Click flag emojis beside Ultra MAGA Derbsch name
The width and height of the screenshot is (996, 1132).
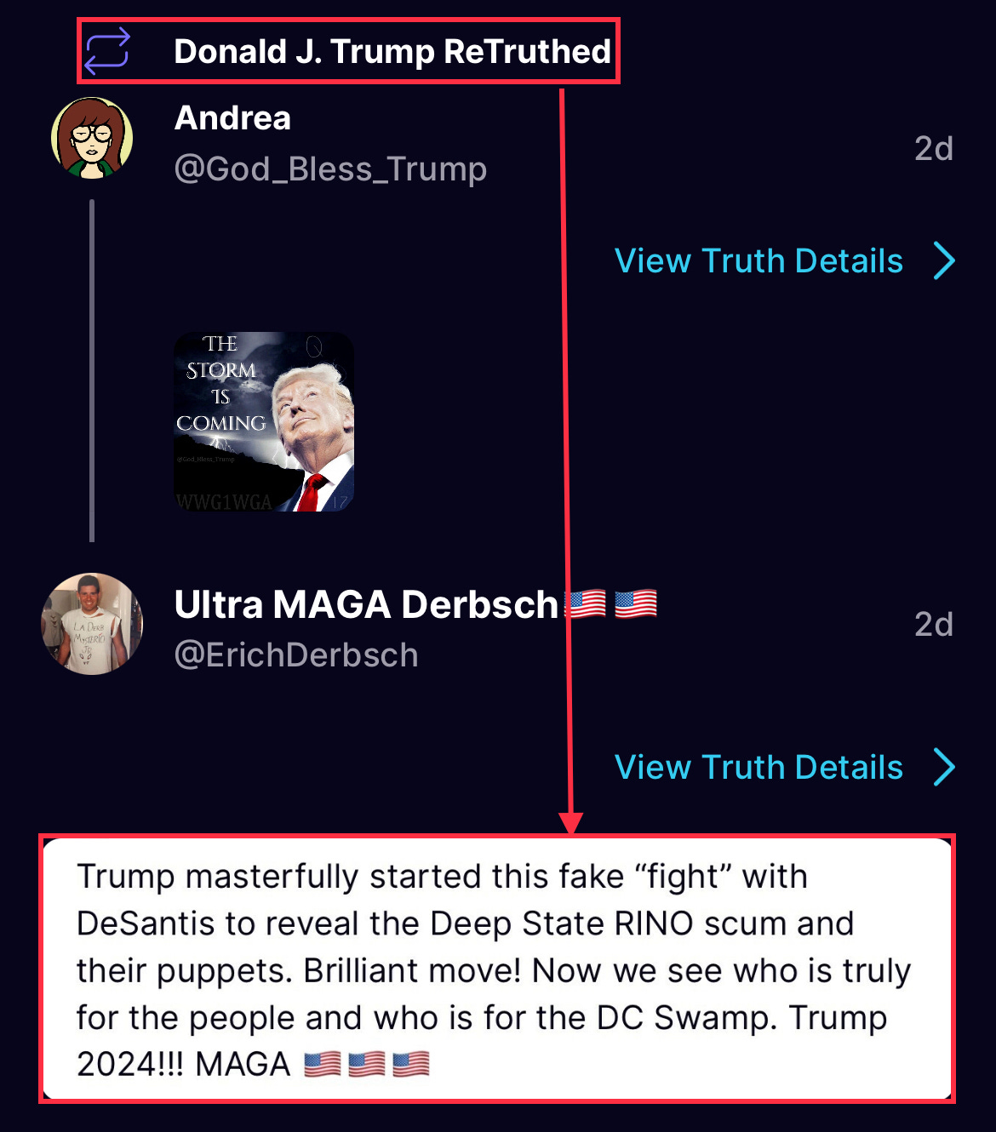tap(611, 604)
